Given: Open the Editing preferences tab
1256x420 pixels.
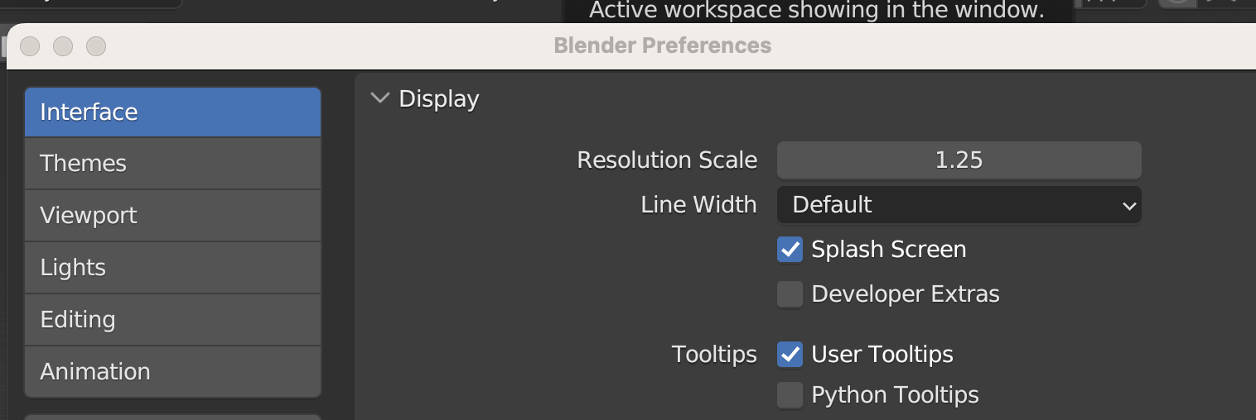Looking at the screenshot, I should [x=172, y=320].
